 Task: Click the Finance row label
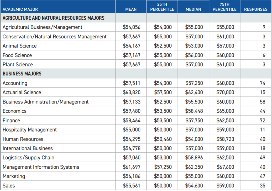11,121
